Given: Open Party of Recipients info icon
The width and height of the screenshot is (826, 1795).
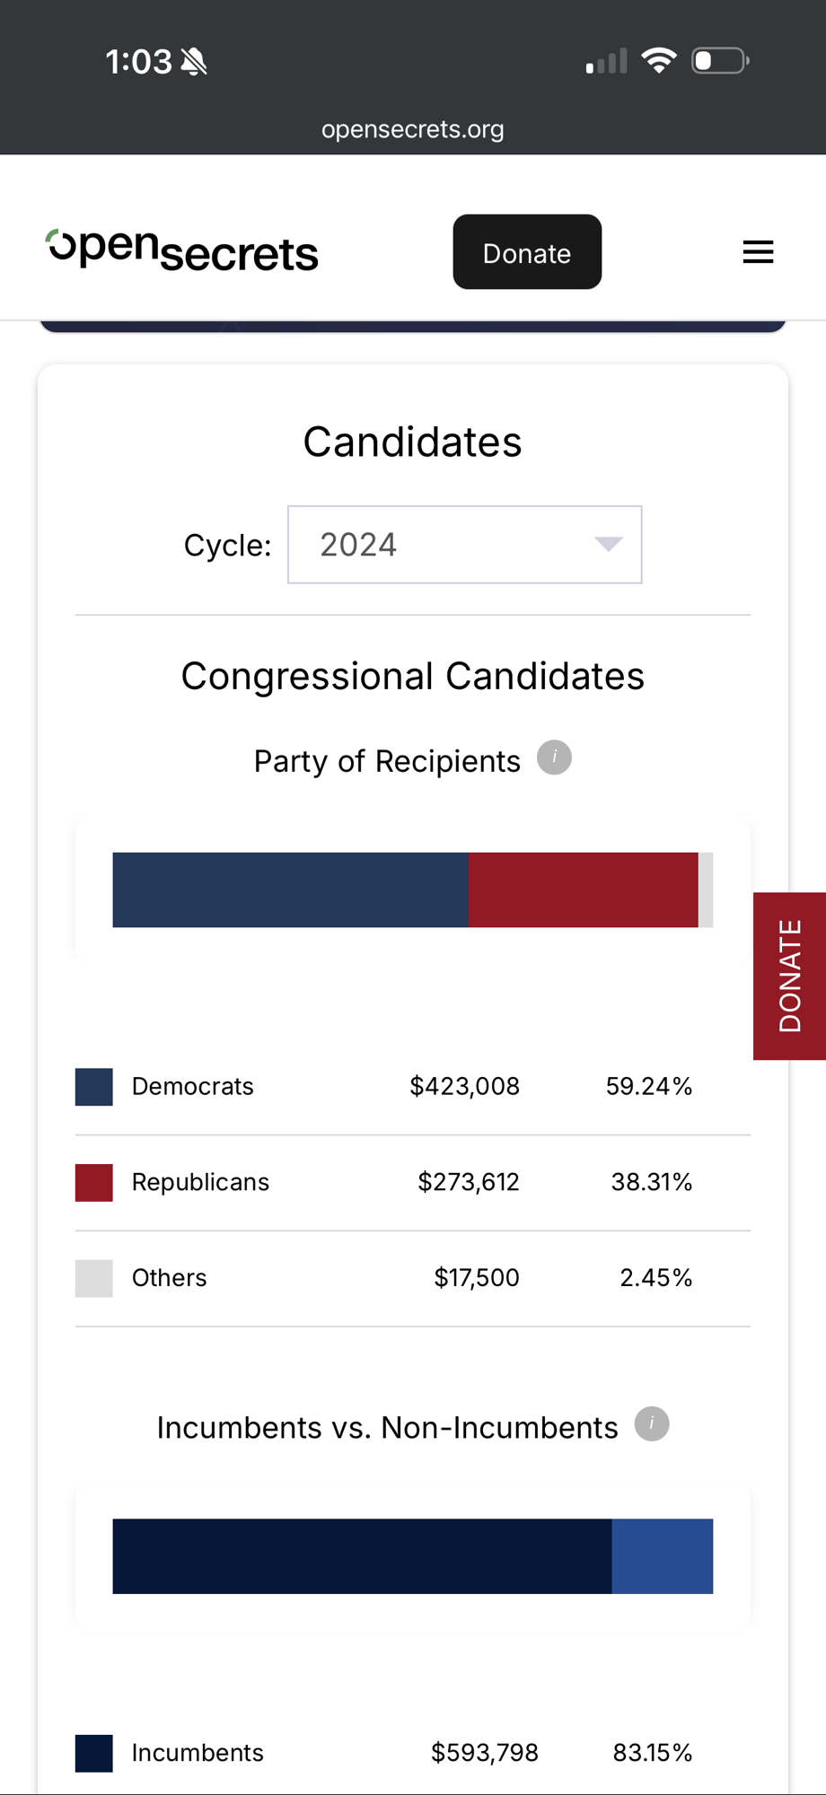Looking at the screenshot, I should point(554,757).
